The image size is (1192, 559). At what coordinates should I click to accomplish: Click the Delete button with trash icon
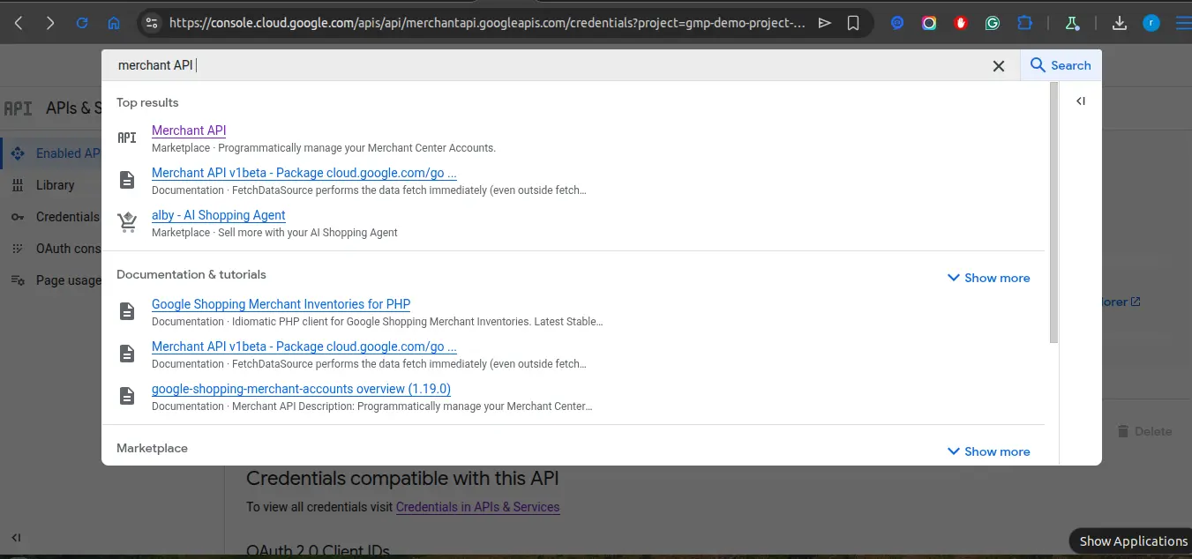pyautogui.click(x=1143, y=431)
